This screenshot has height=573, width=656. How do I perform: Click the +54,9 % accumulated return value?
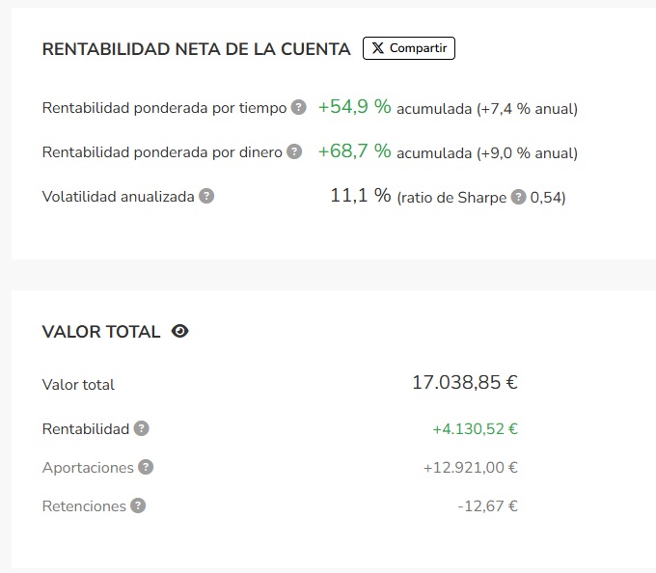(355, 107)
